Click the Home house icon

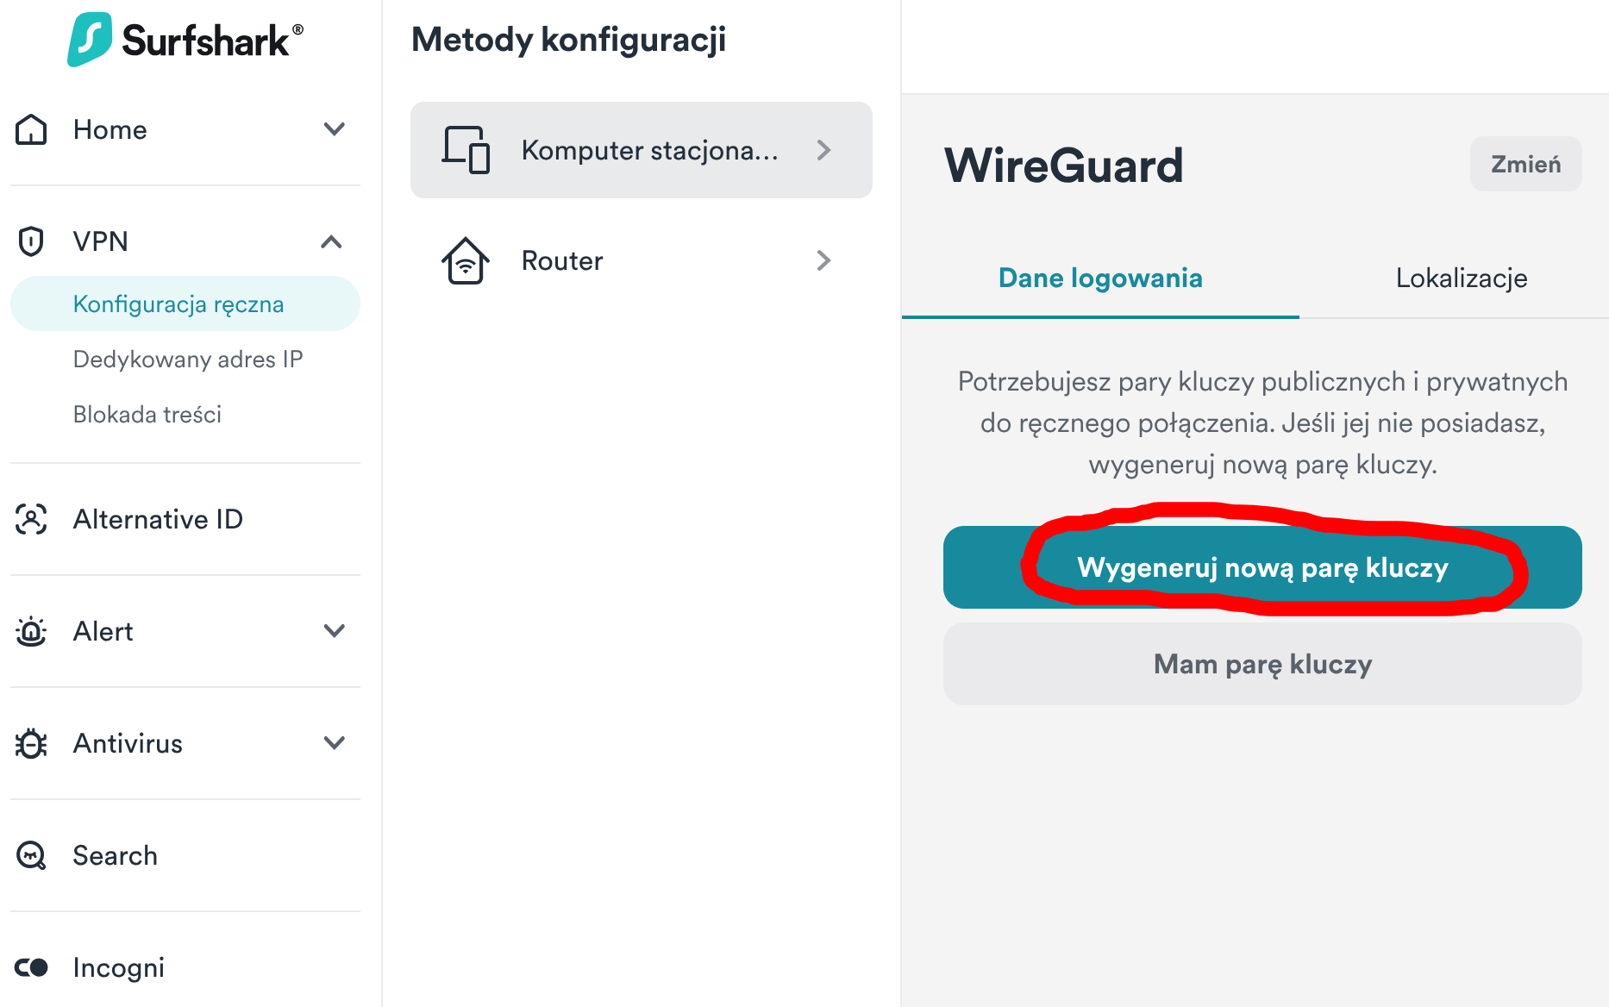coord(32,129)
